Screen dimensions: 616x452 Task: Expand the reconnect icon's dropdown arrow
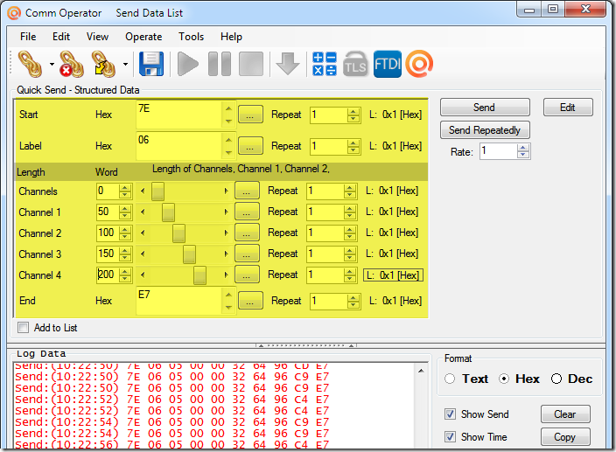pos(125,64)
